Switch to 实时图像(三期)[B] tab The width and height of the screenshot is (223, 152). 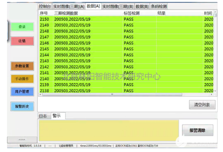point(118,6)
